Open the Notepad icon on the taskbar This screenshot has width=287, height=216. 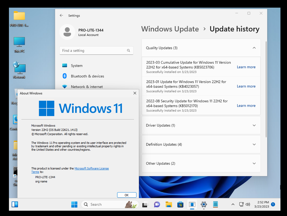(216, 204)
